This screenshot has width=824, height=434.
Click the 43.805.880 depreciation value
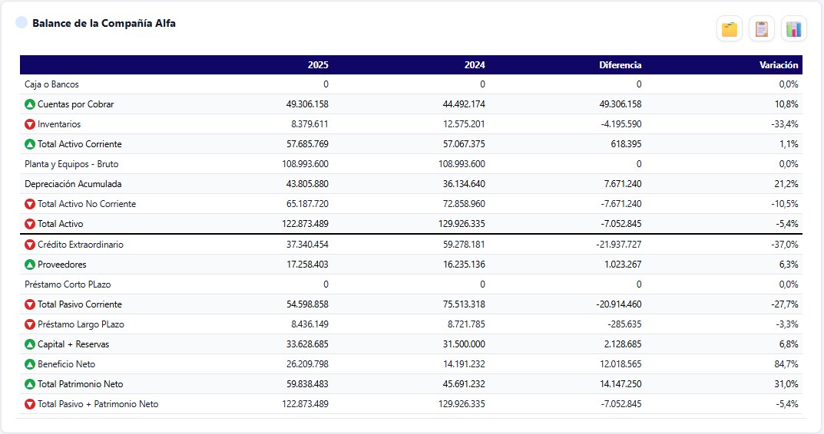point(307,184)
